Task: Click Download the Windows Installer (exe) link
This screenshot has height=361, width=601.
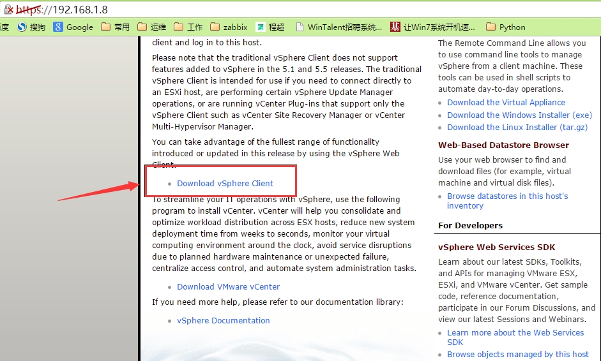Action: click(x=519, y=115)
